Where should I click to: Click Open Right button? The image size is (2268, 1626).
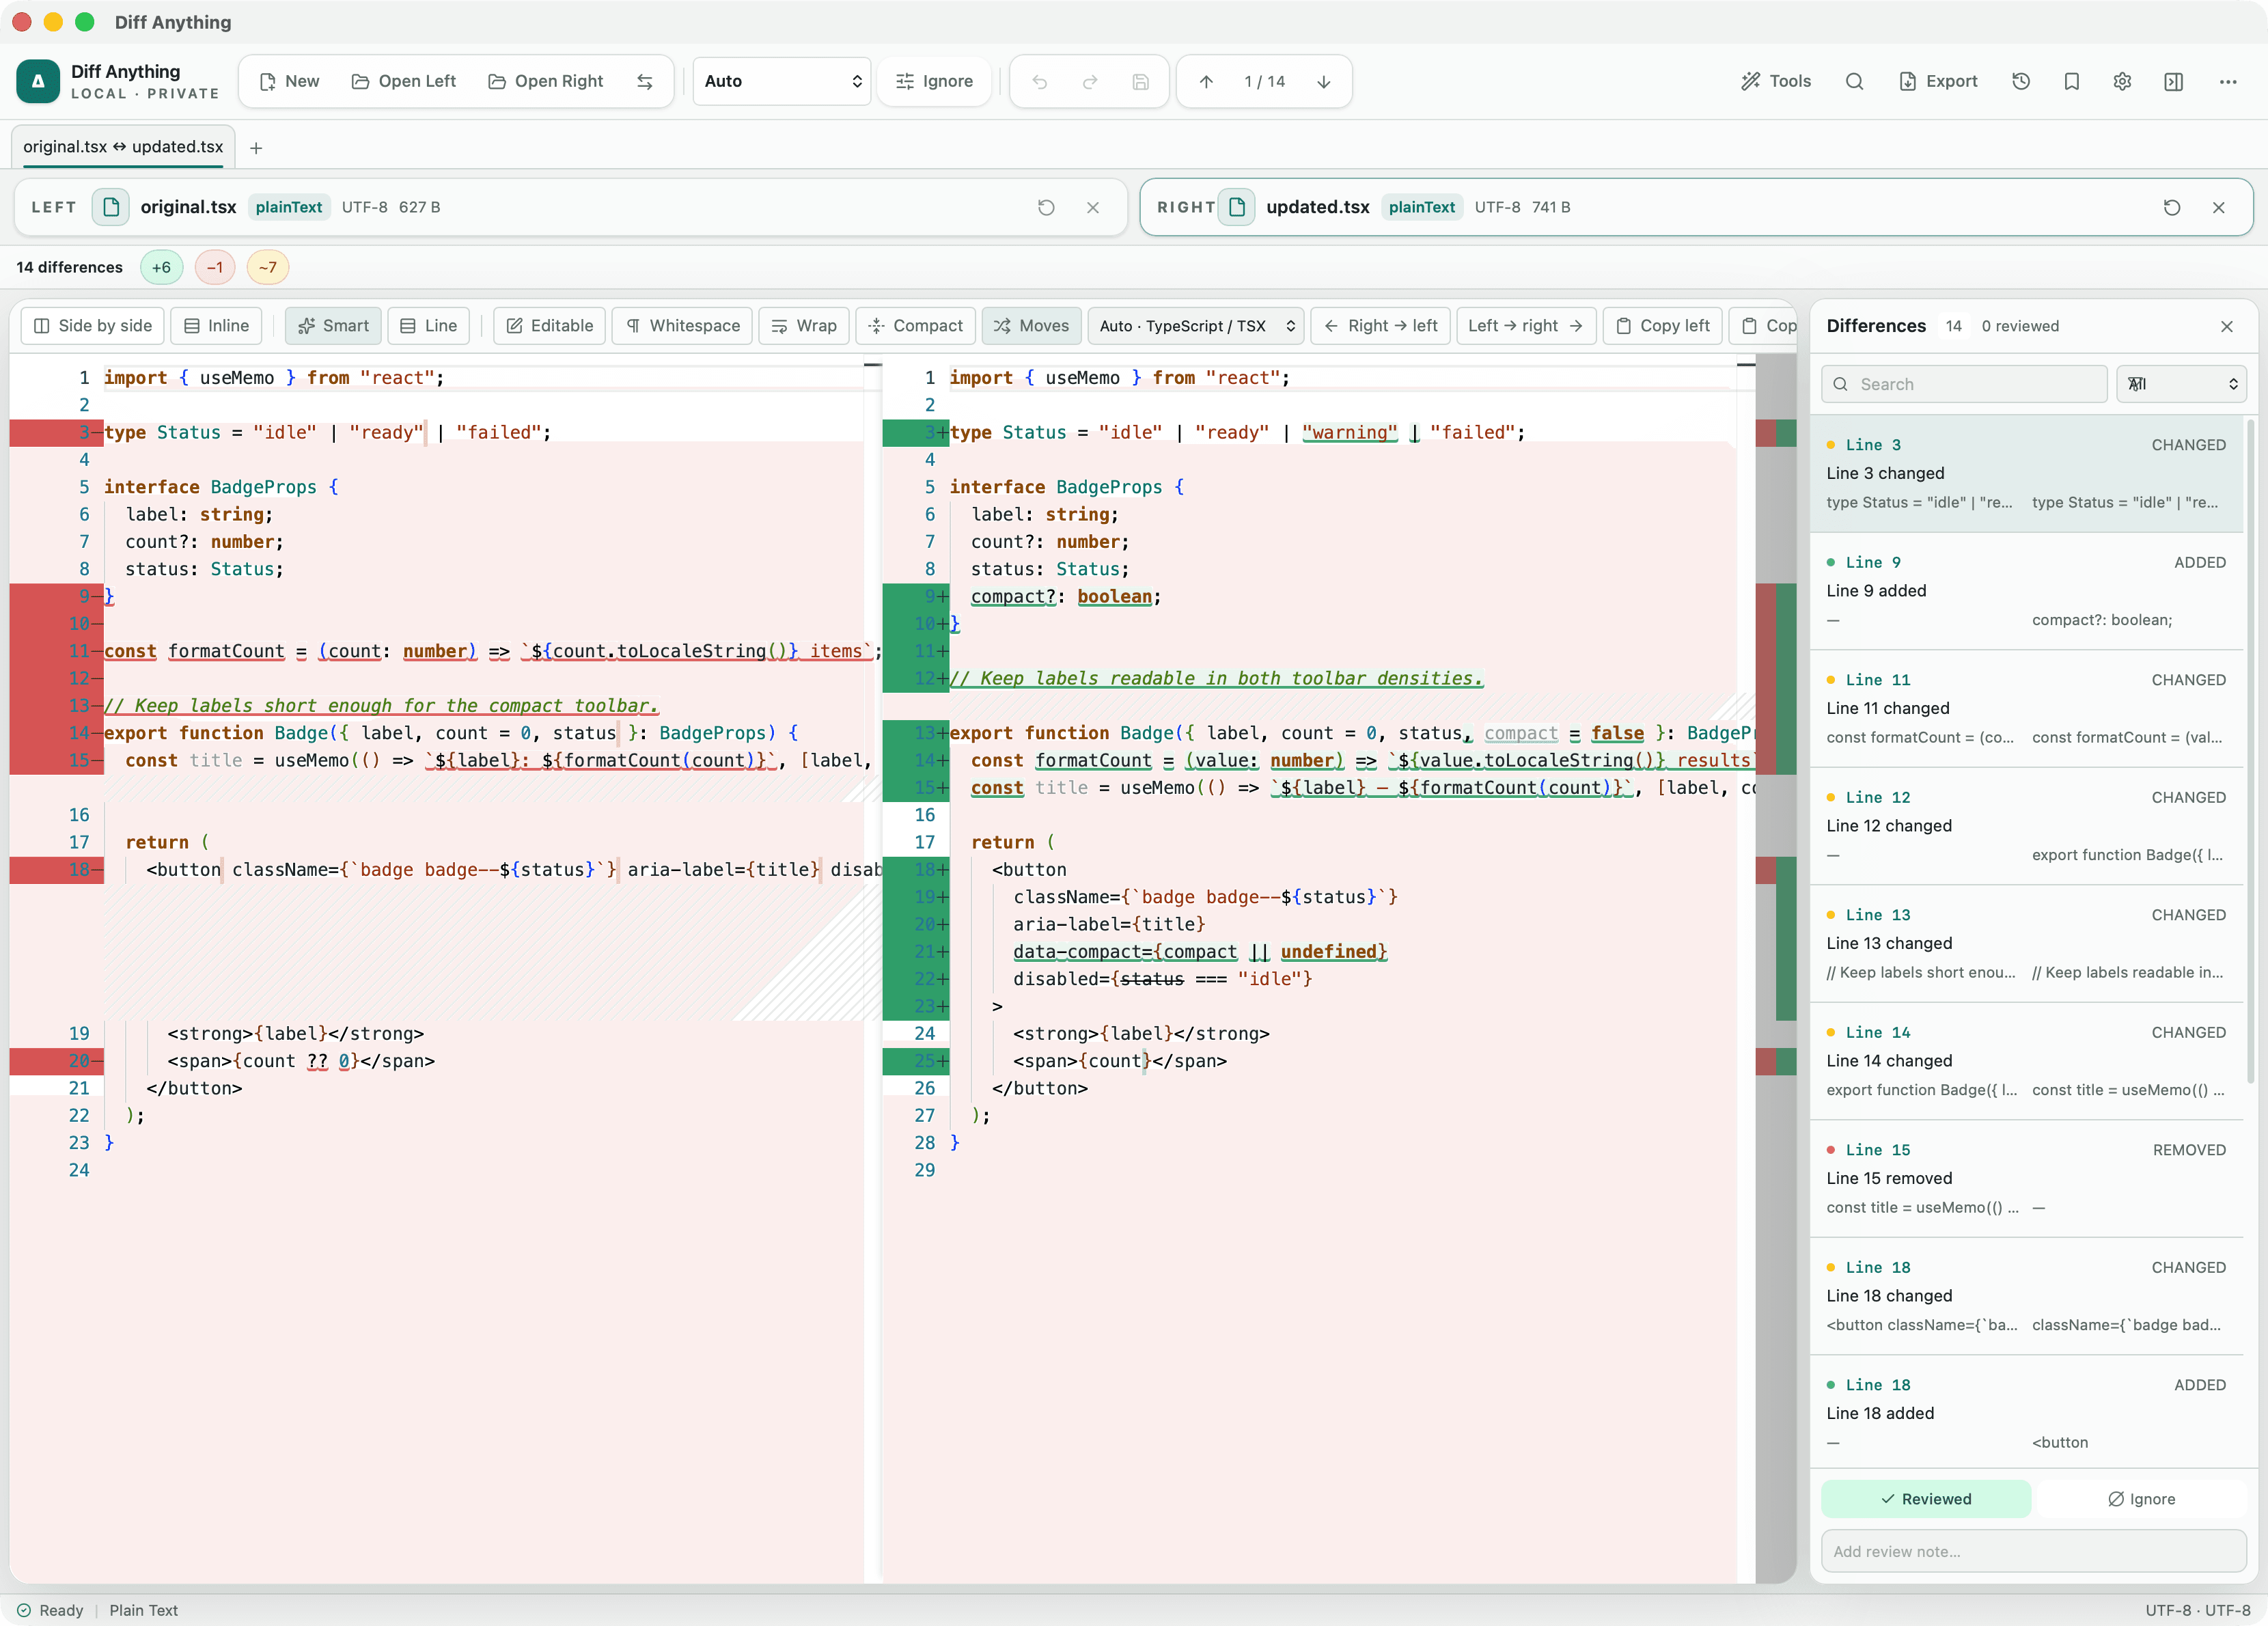pos(546,82)
